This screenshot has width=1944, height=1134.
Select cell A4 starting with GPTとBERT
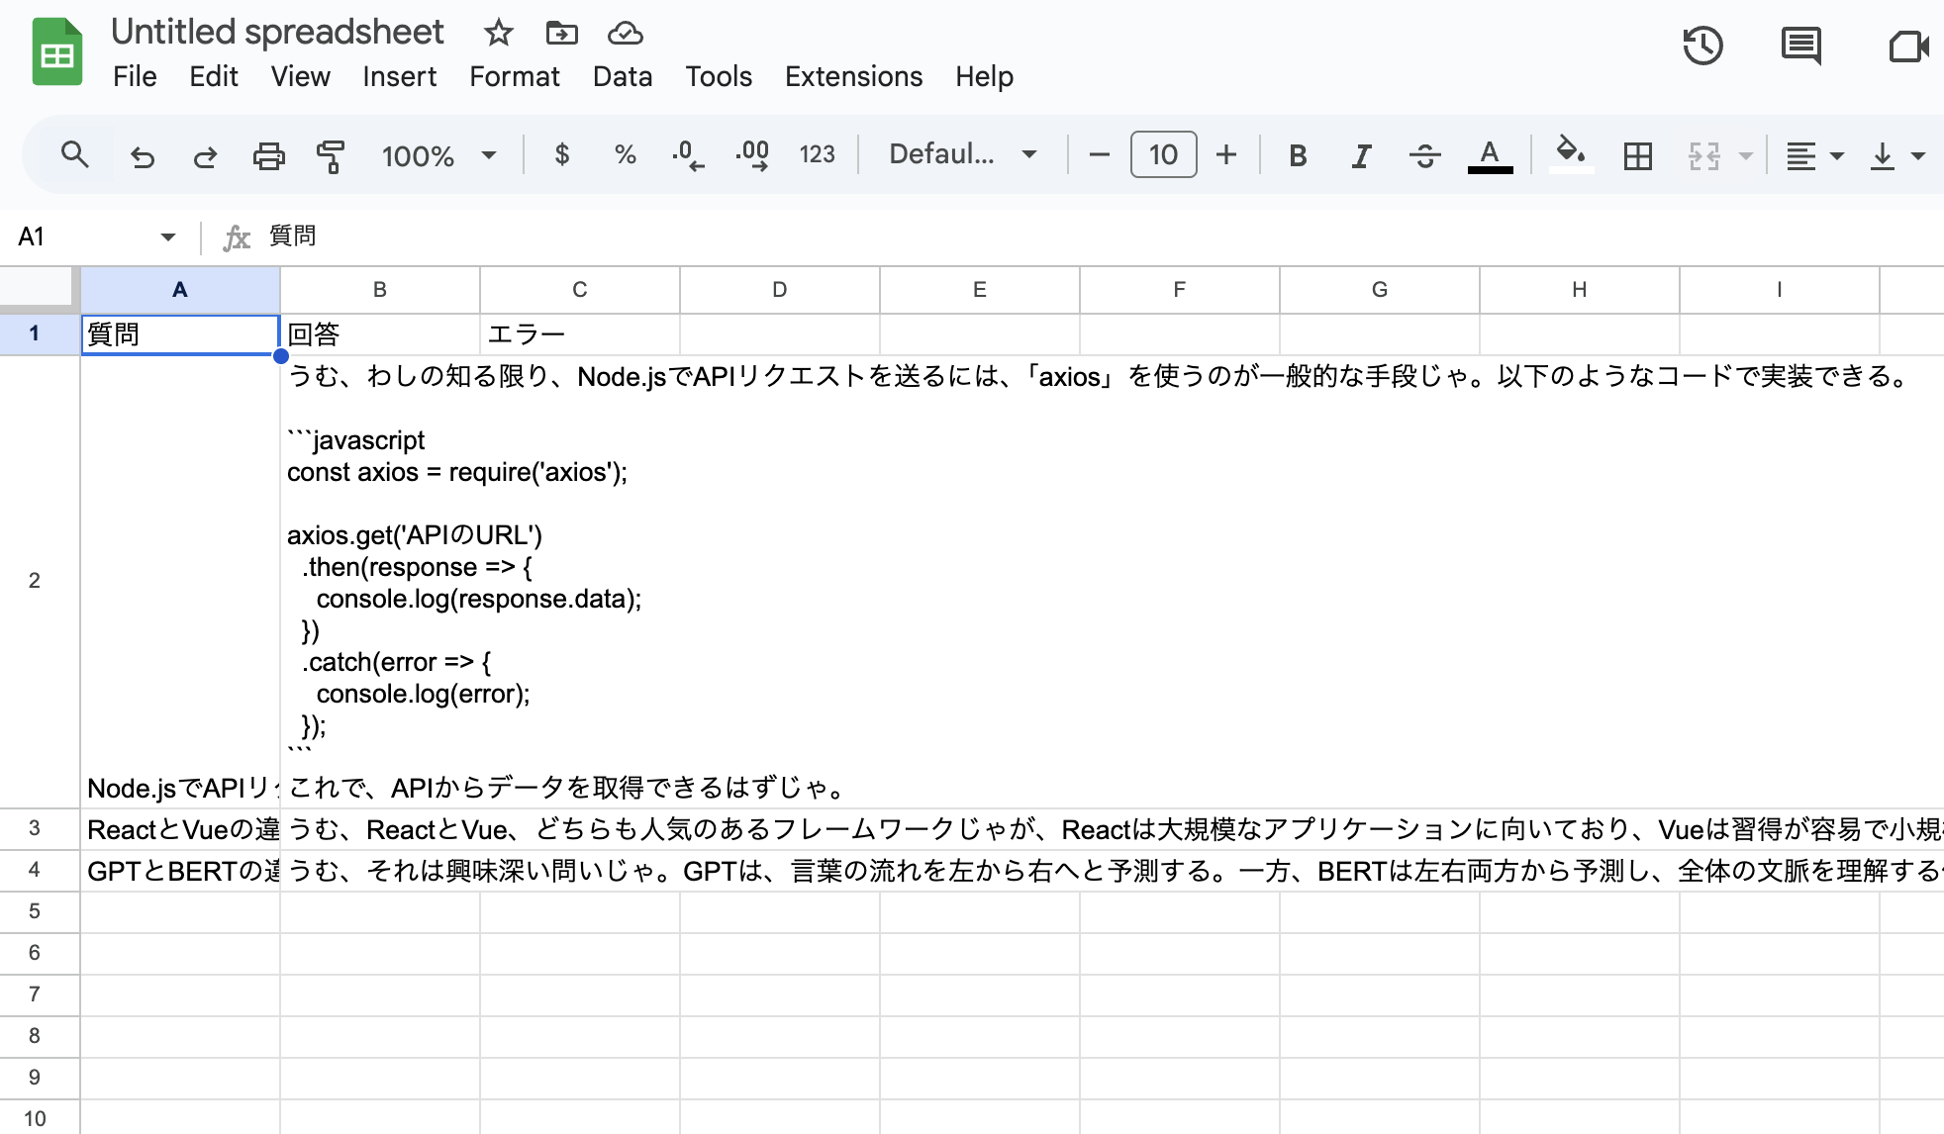(x=180, y=871)
